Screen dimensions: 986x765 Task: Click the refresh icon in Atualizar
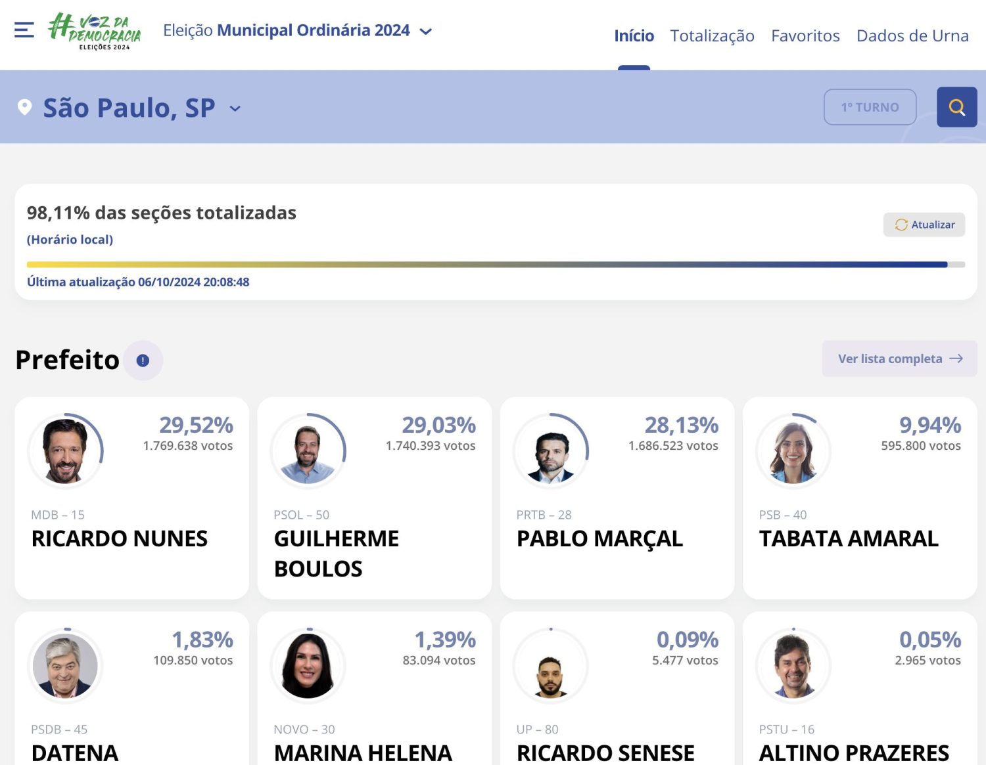901,225
